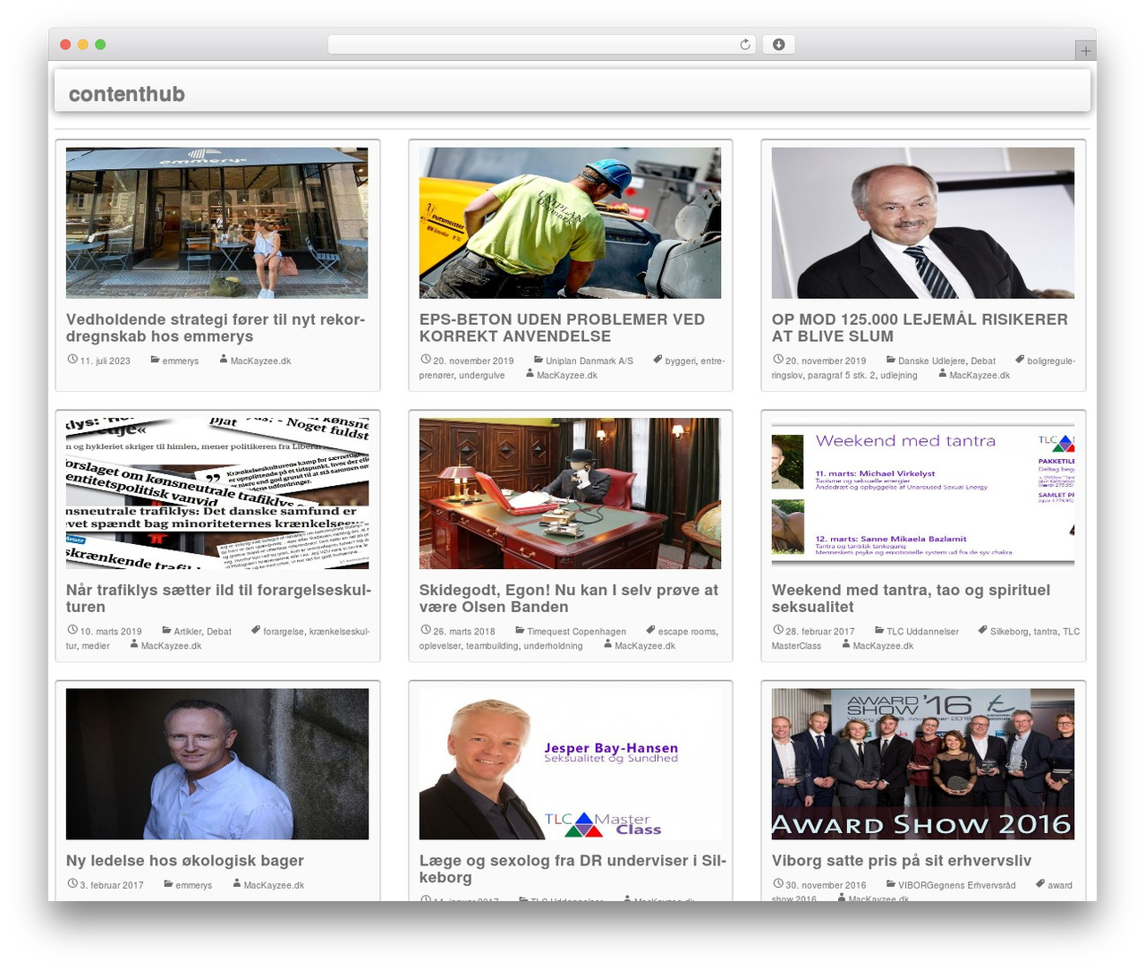Click the folder icon beside VIBORGegnens Erhvervsråd
The height and width of the screenshot is (970, 1145).
point(891,884)
